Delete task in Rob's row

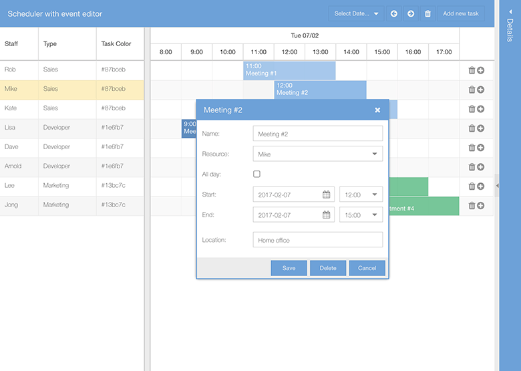(472, 70)
